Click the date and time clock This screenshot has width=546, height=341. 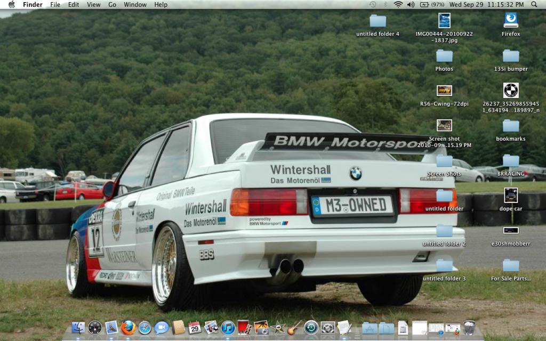point(486,4)
